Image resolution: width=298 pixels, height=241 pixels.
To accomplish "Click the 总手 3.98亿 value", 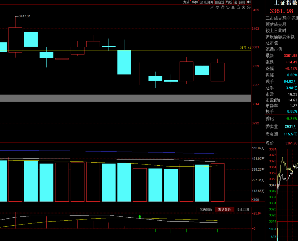I will [x=291, y=88].
